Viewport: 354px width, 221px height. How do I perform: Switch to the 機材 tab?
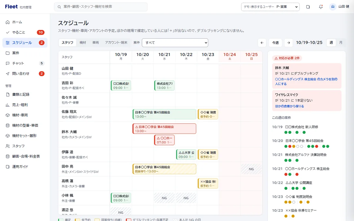83,43
